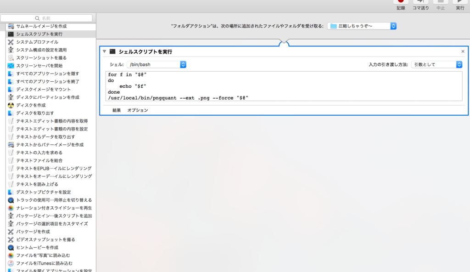
Task: Select デスクトップピクチャを設定 Finder icon
Action: pyautogui.click(x=11, y=192)
